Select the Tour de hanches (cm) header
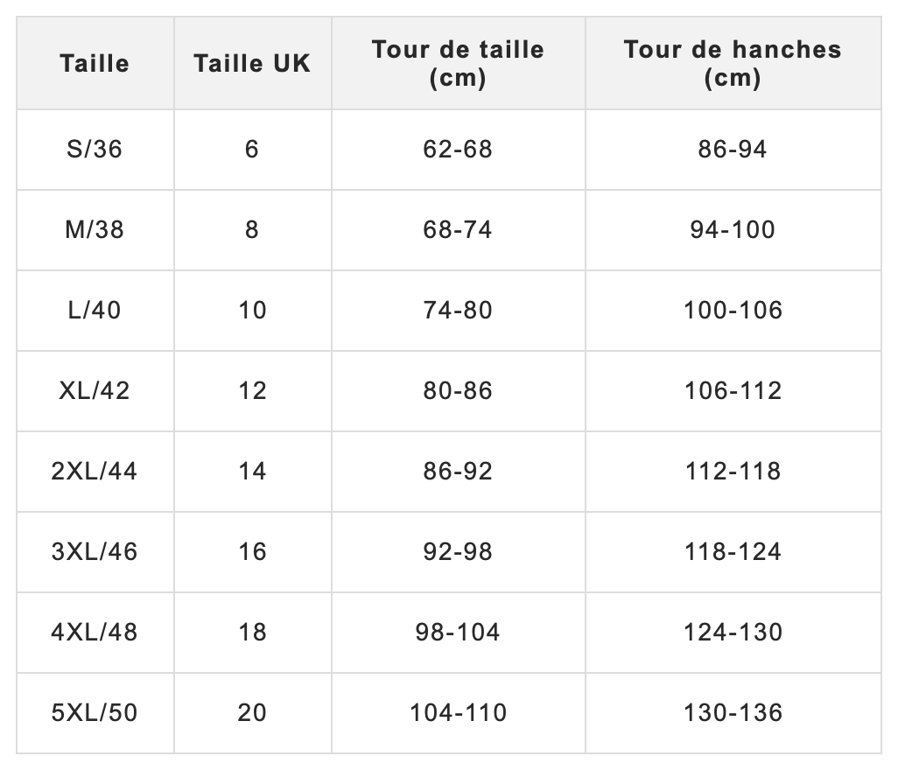 (733, 63)
